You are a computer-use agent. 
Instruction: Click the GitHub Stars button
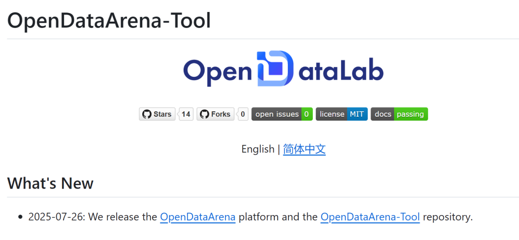(x=157, y=114)
